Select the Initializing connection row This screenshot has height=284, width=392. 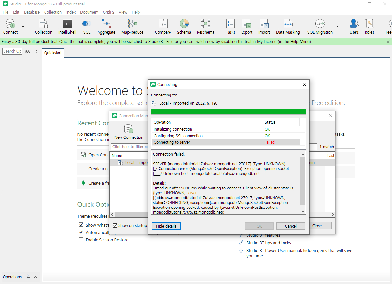(x=225, y=129)
